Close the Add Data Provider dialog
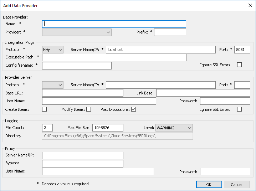256x191 pixels. pyautogui.click(x=250, y=5)
